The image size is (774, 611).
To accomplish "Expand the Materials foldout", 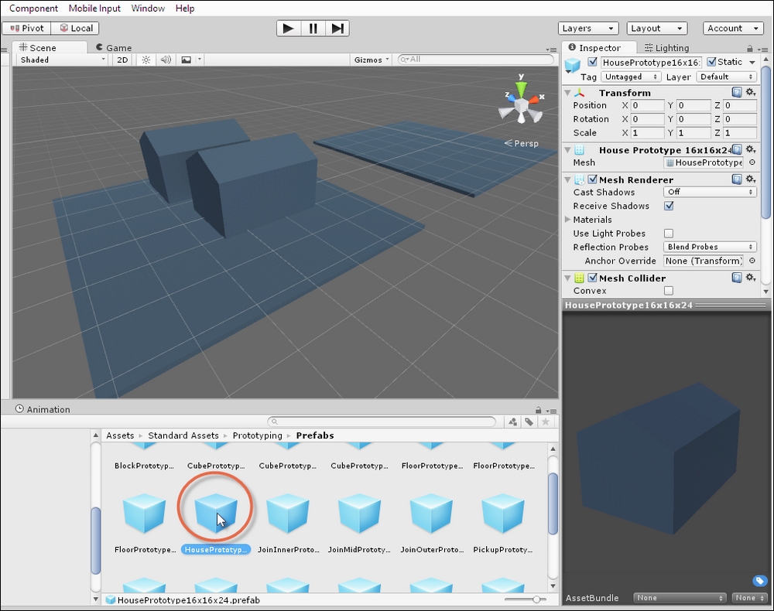I will (x=569, y=220).
